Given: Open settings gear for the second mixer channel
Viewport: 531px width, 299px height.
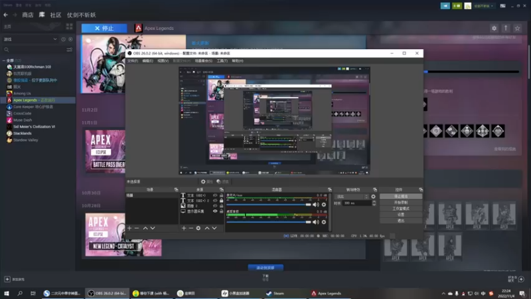Looking at the screenshot, I should [324, 222].
